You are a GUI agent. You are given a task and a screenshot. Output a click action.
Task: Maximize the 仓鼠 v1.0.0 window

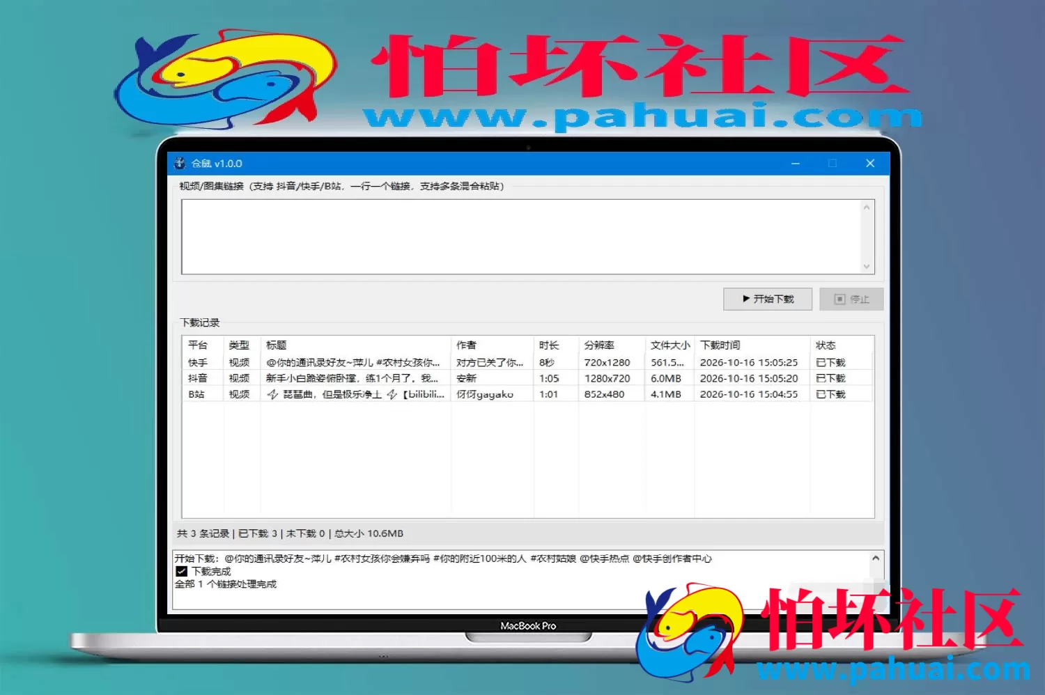[833, 163]
